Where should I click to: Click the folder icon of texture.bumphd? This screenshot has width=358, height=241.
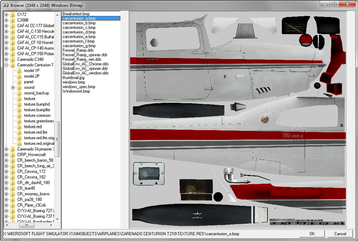point(19,104)
